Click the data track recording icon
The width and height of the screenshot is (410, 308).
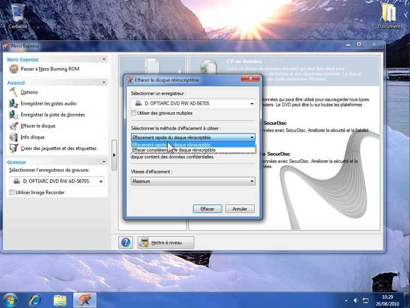14,114
